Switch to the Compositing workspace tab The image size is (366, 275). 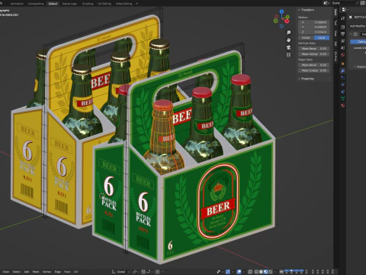36,4
